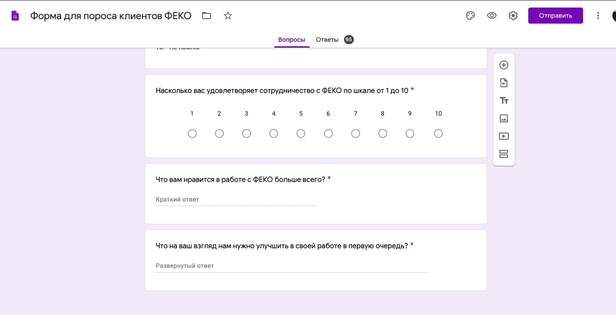Click the add question plus icon

pos(504,65)
